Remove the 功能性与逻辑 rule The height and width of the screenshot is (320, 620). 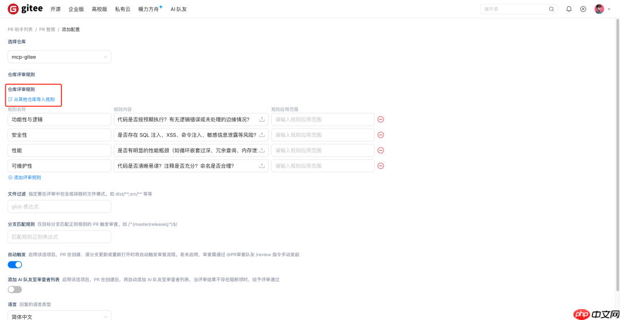point(381,119)
